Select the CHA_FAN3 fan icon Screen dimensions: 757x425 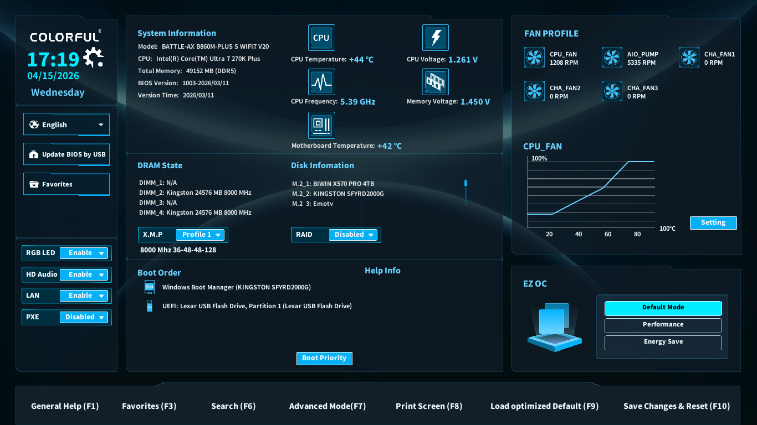click(612, 91)
